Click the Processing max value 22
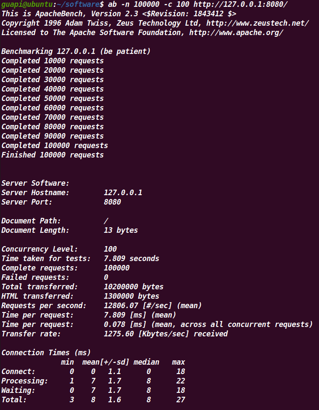Screen dimensions: 319x410 (181, 381)
